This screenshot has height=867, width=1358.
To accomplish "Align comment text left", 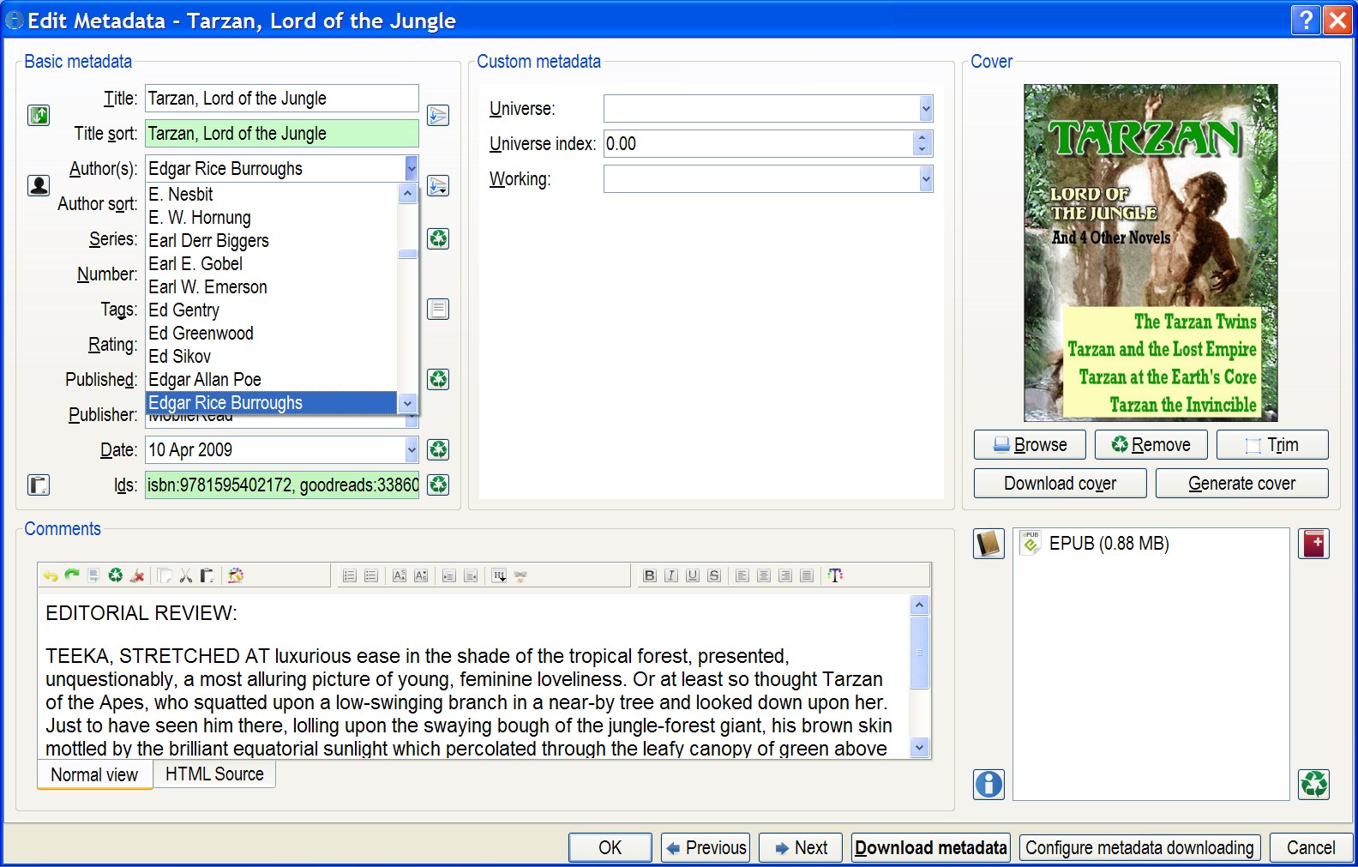I will click(x=742, y=575).
